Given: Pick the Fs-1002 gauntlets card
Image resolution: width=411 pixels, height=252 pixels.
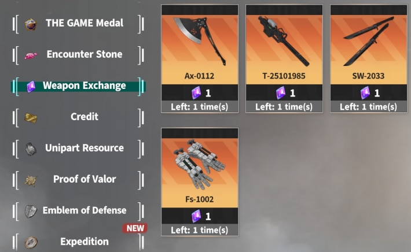Looking at the screenshot, I should tap(200, 182).
